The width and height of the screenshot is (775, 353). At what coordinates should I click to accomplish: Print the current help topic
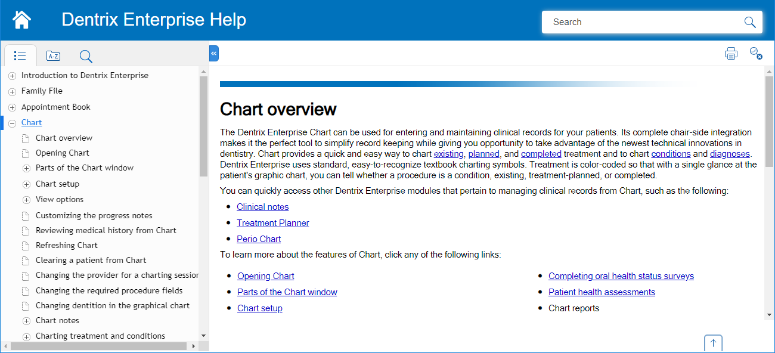[731, 53]
